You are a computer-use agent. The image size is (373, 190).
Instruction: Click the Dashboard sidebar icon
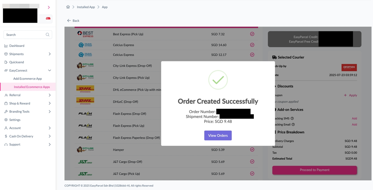tap(5, 45)
